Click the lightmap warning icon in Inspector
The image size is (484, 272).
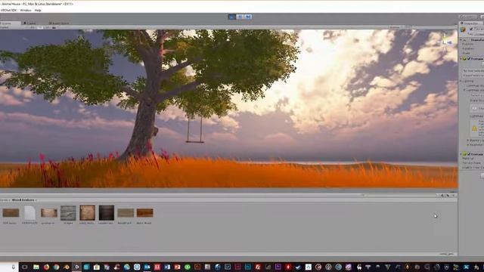[474, 128]
